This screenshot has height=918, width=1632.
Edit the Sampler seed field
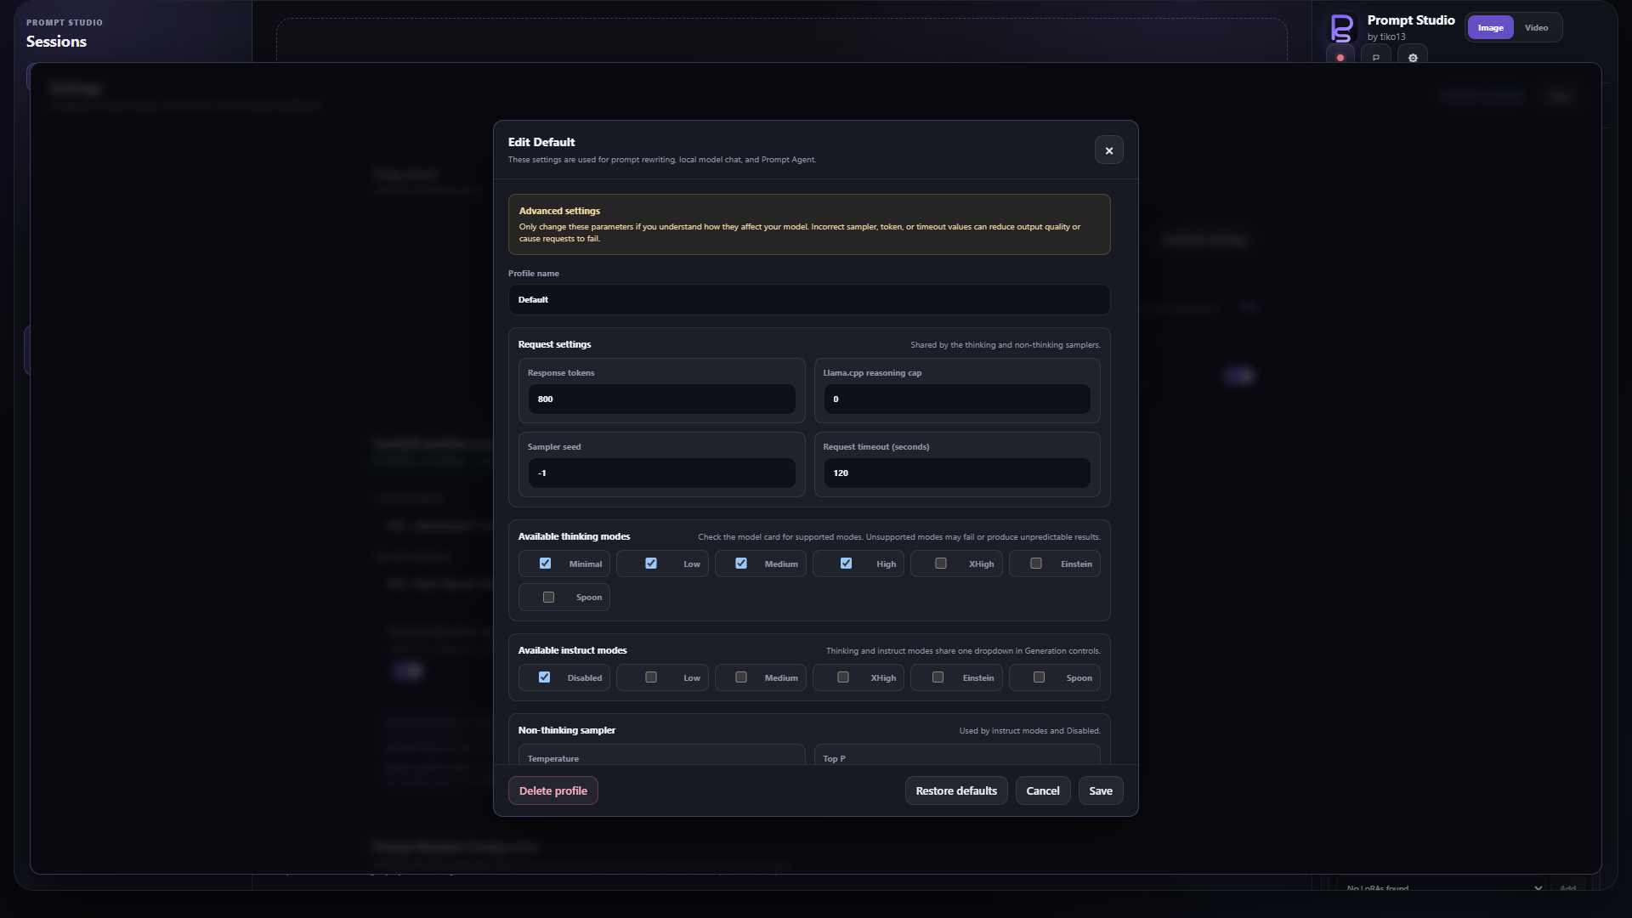(x=661, y=473)
